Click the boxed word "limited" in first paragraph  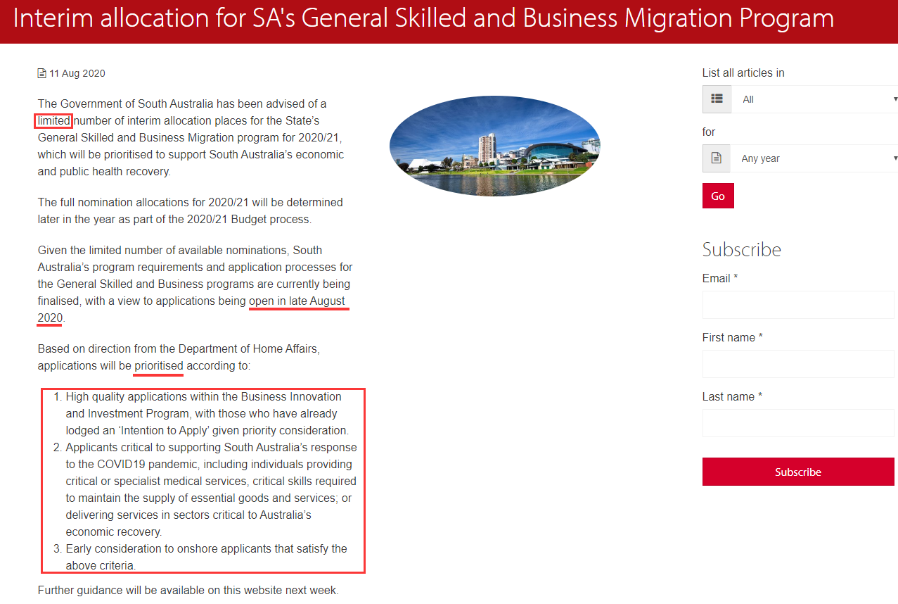53,120
